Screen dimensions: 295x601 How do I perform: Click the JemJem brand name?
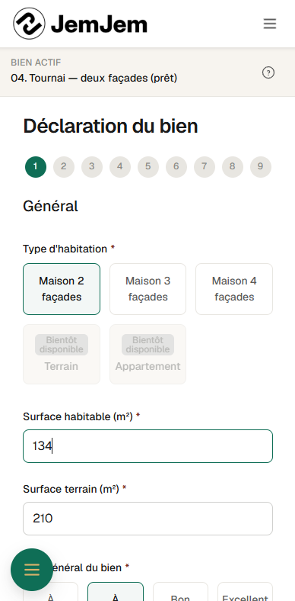coord(99,24)
